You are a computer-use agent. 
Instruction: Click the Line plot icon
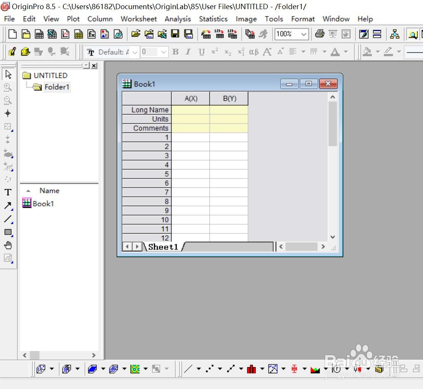tap(188, 369)
